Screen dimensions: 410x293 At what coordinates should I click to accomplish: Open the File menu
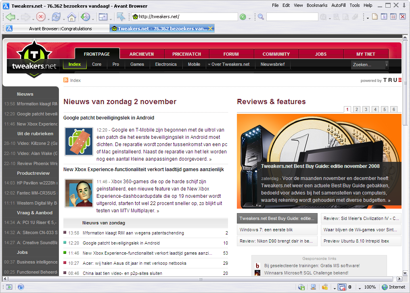[x=275, y=5]
